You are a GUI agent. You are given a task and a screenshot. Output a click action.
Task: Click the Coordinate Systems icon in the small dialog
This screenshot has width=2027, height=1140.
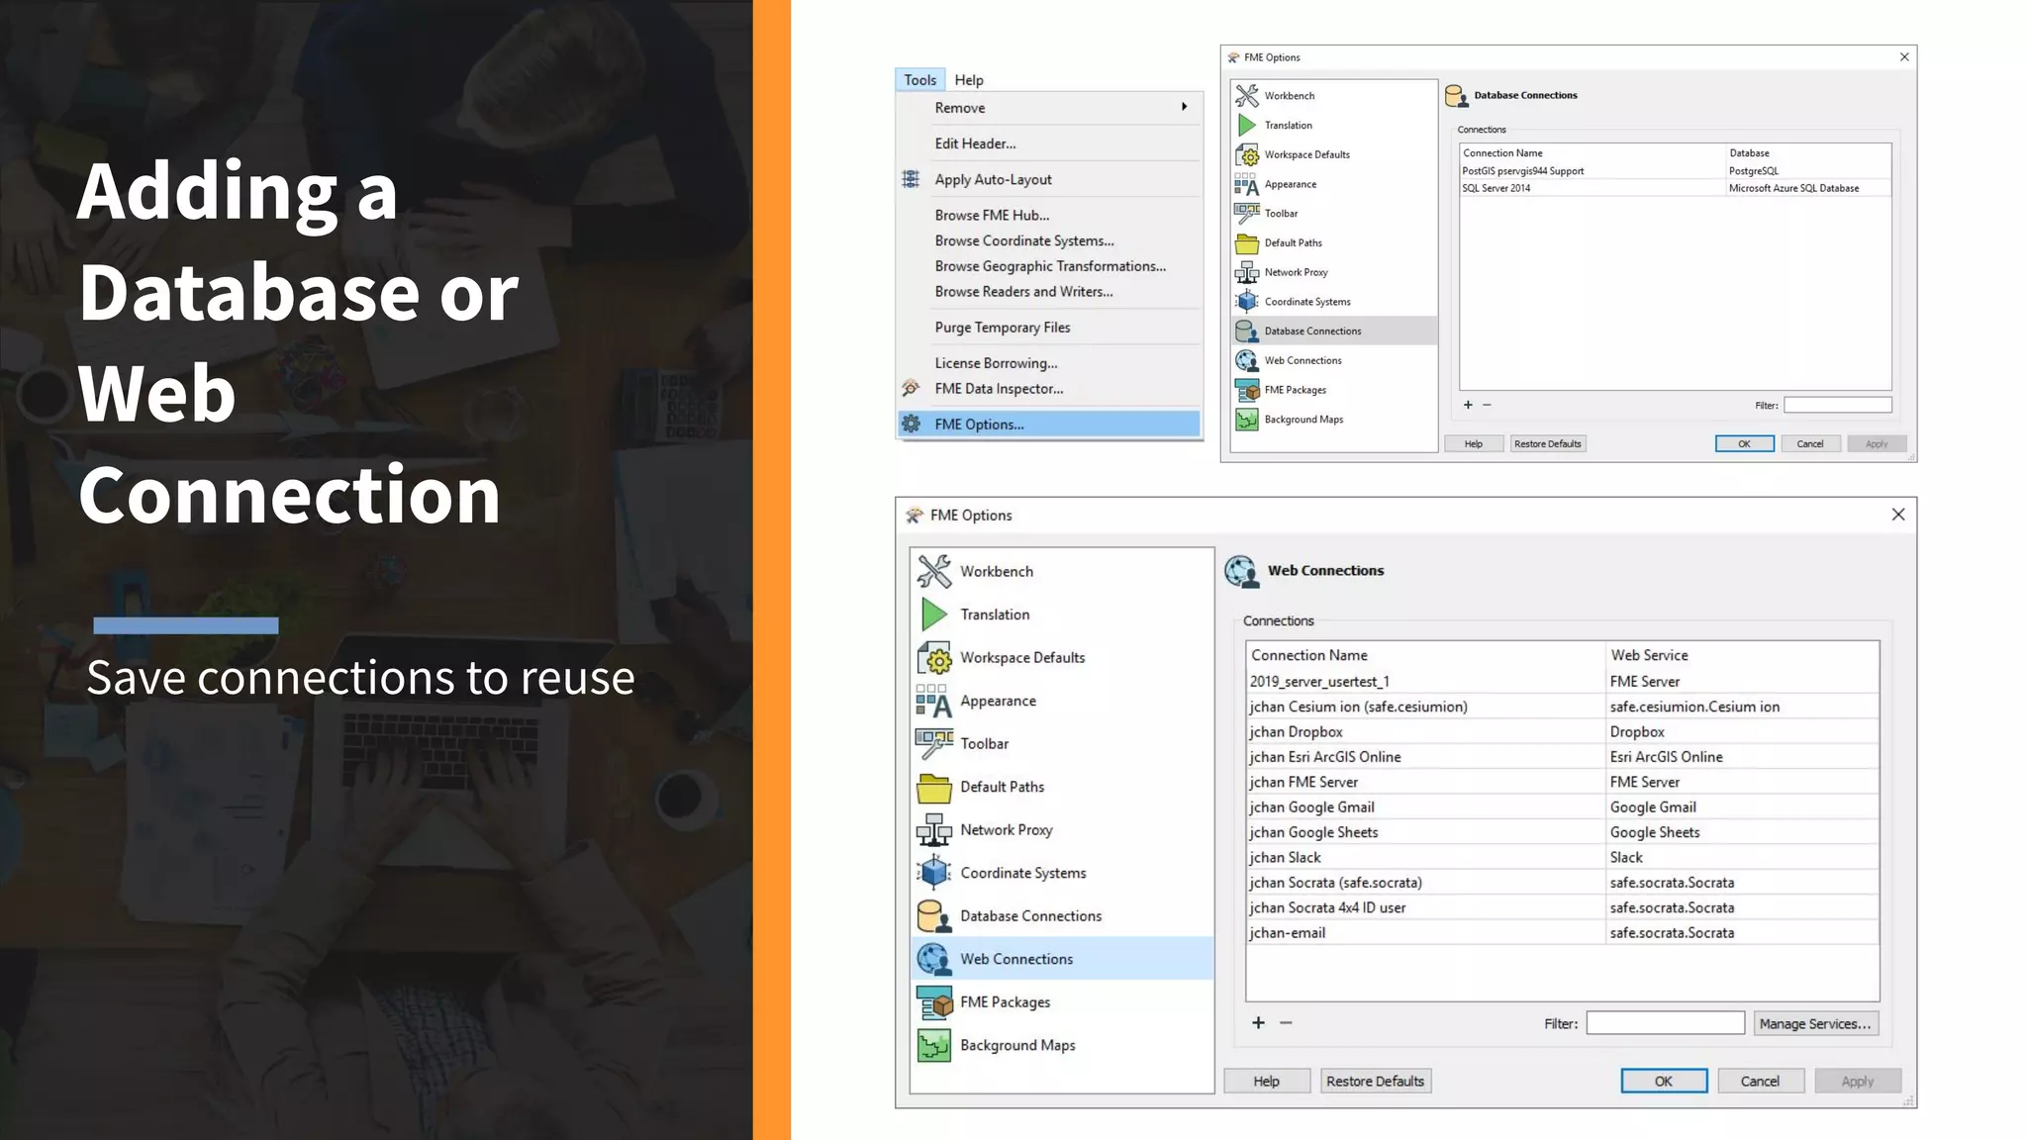(x=1247, y=301)
